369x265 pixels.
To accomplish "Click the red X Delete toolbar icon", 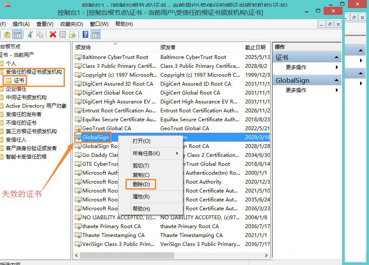I will tap(53, 35).
